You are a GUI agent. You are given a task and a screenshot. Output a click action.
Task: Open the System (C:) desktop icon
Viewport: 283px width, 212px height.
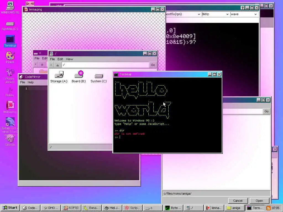10,26
